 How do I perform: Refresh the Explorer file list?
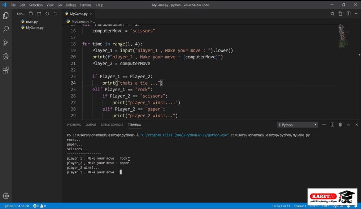pos(47,14)
